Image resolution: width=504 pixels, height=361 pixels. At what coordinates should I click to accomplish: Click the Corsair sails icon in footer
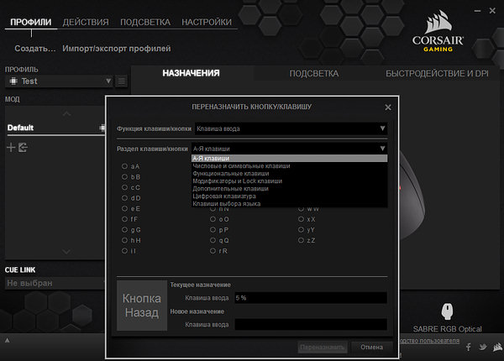(x=496, y=347)
